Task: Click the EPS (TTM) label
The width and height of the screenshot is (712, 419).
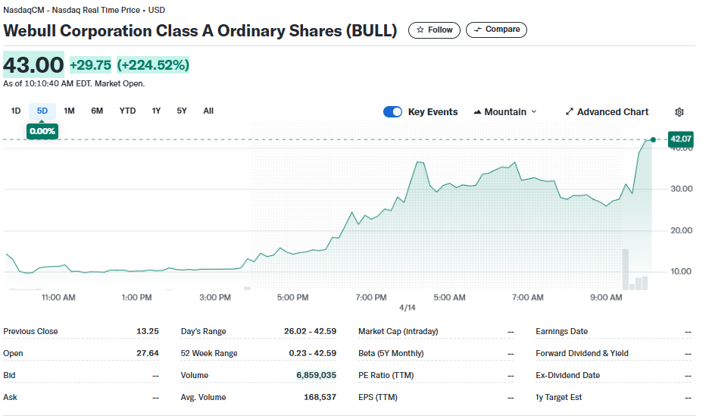Action: tap(378, 397)
